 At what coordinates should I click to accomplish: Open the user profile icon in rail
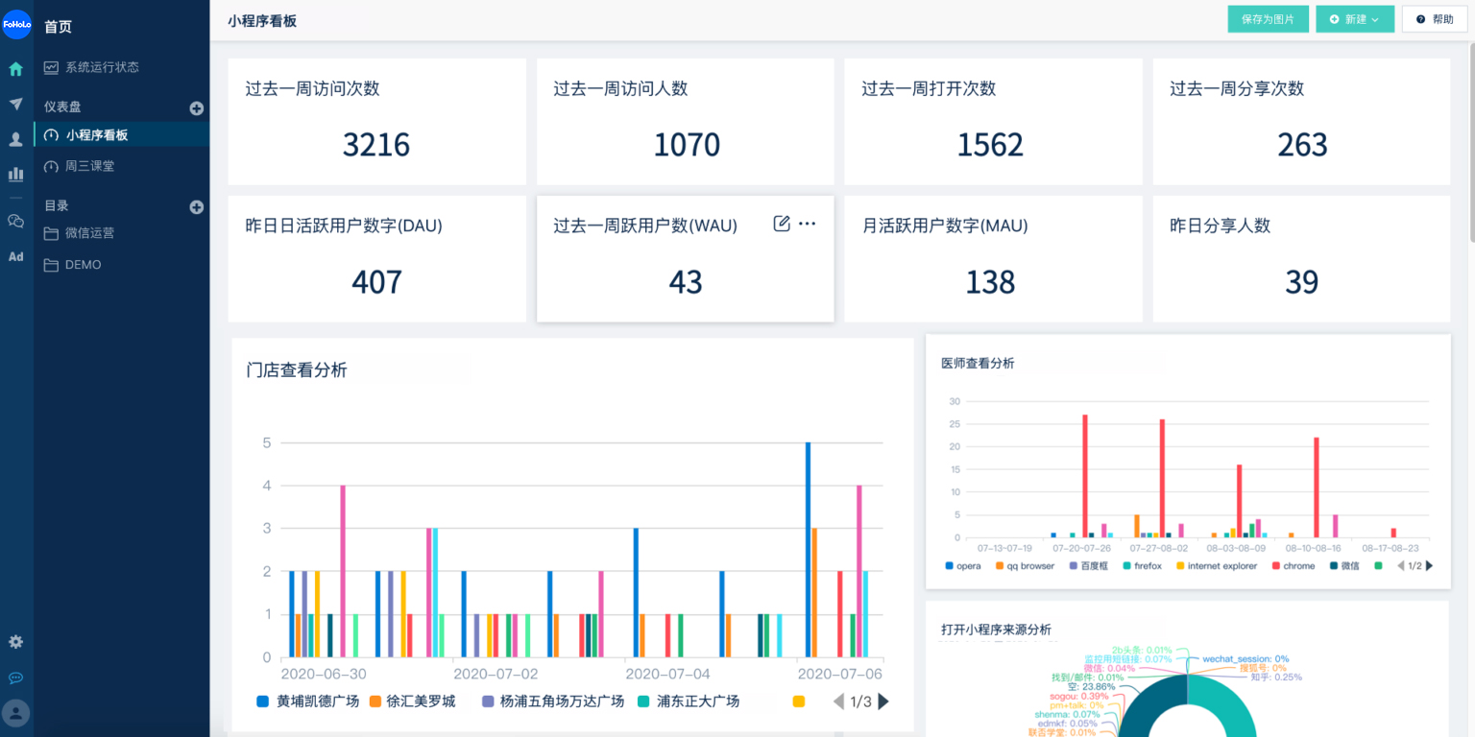[x=16, y=139]
